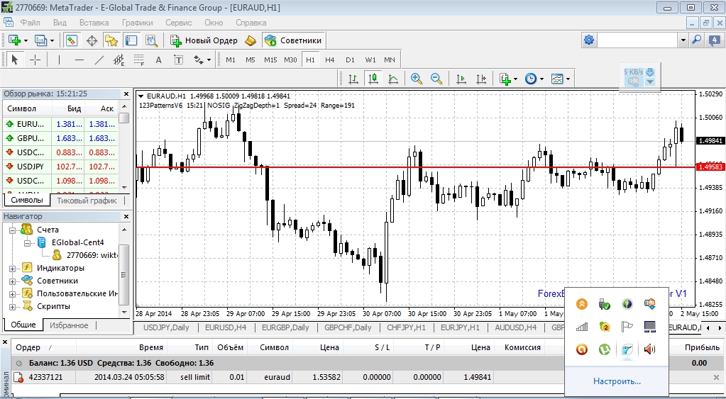Select the equidistant channel tool
Screen dimensions: 726x399
(x=119, y=60)
